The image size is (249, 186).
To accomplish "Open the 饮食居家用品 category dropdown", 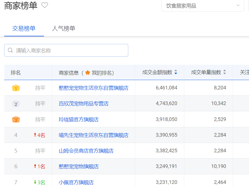I will point(203,6).
